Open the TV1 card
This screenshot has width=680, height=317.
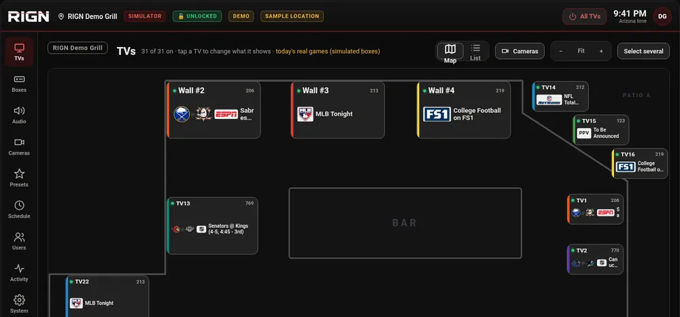tap(595, 209)
